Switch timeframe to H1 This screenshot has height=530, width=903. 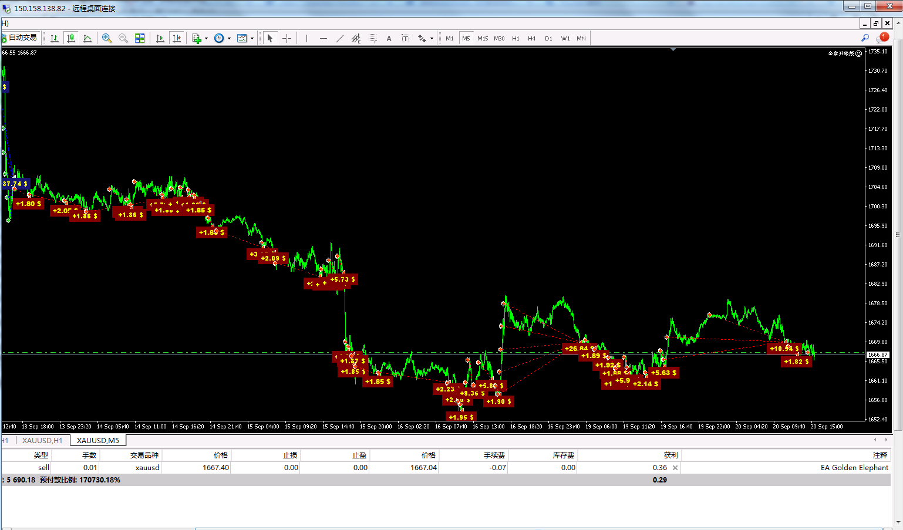point(515,38)
